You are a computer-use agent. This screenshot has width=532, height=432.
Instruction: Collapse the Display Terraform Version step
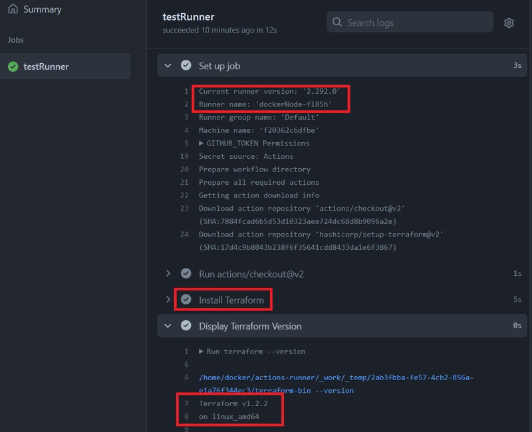(168, 326)
